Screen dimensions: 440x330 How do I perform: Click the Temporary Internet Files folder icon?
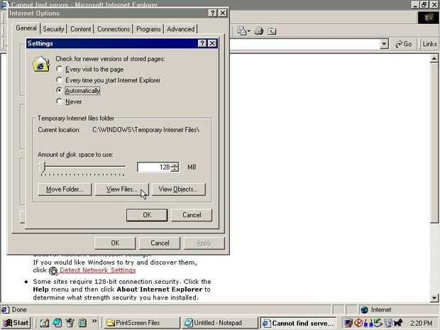point(41,64)
